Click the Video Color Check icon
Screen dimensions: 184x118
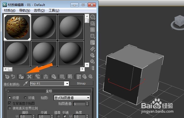[x=93, y=42]
